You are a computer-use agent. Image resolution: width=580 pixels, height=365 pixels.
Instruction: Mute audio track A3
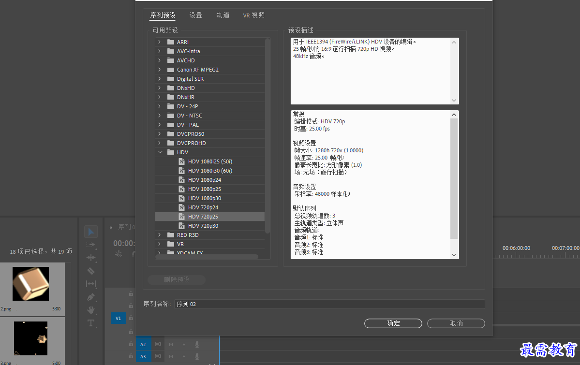pyautogui.click(x=171, y=356)
